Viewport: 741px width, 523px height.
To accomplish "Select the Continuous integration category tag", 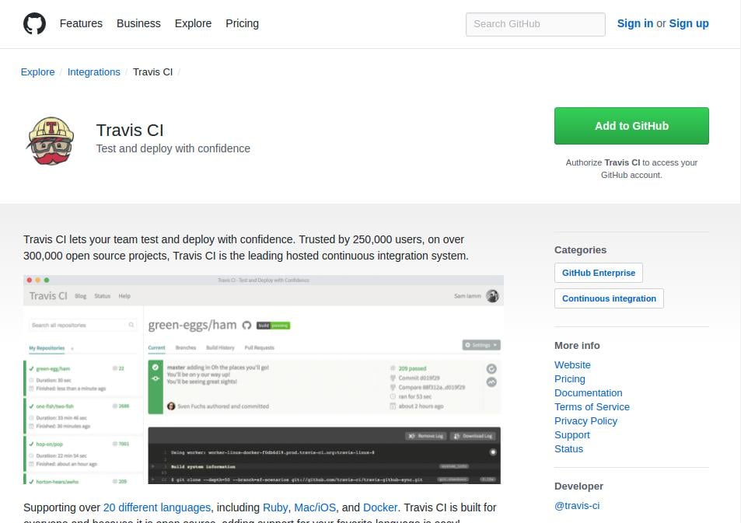I will [x=609, y=298].
